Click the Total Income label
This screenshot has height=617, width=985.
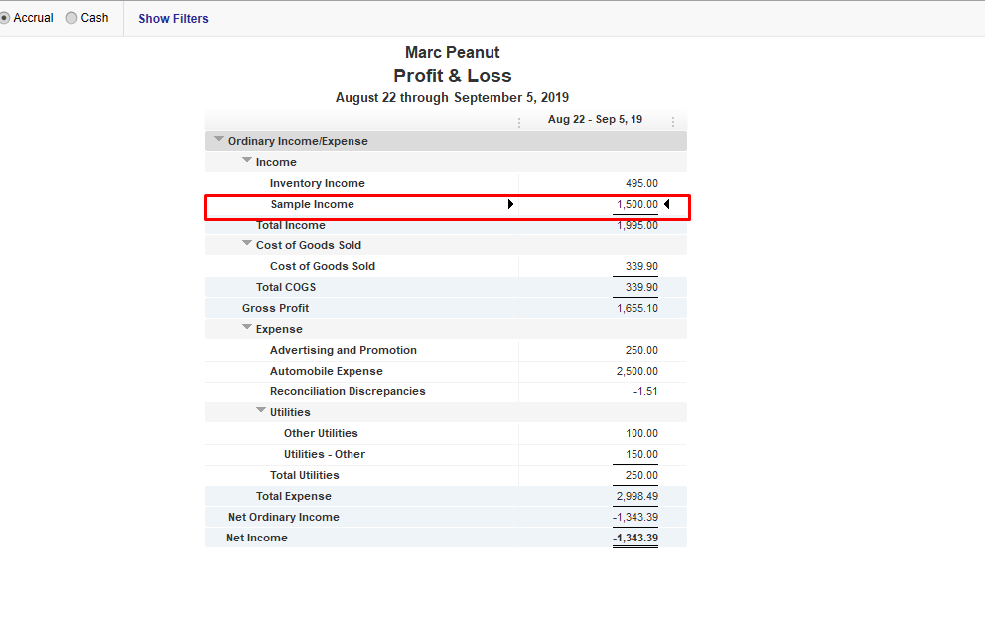click(x=291, y=225)
